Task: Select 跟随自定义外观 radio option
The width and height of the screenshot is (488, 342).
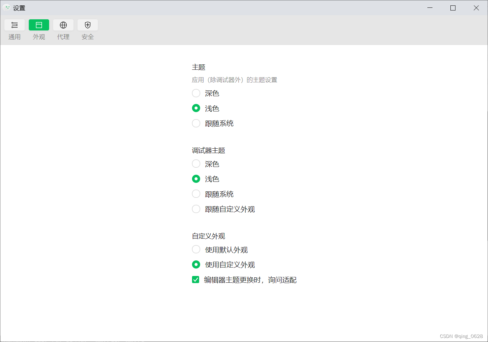Action: click(196, 209)
